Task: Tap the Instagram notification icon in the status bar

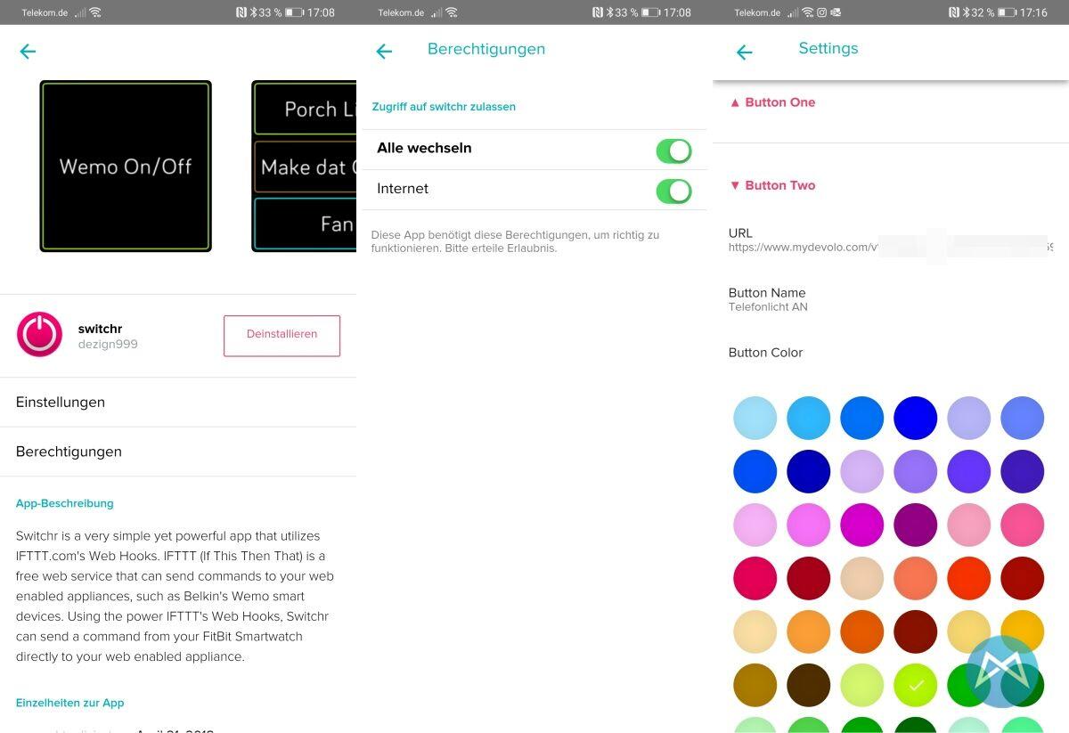Action: click(x=822, y=12)
